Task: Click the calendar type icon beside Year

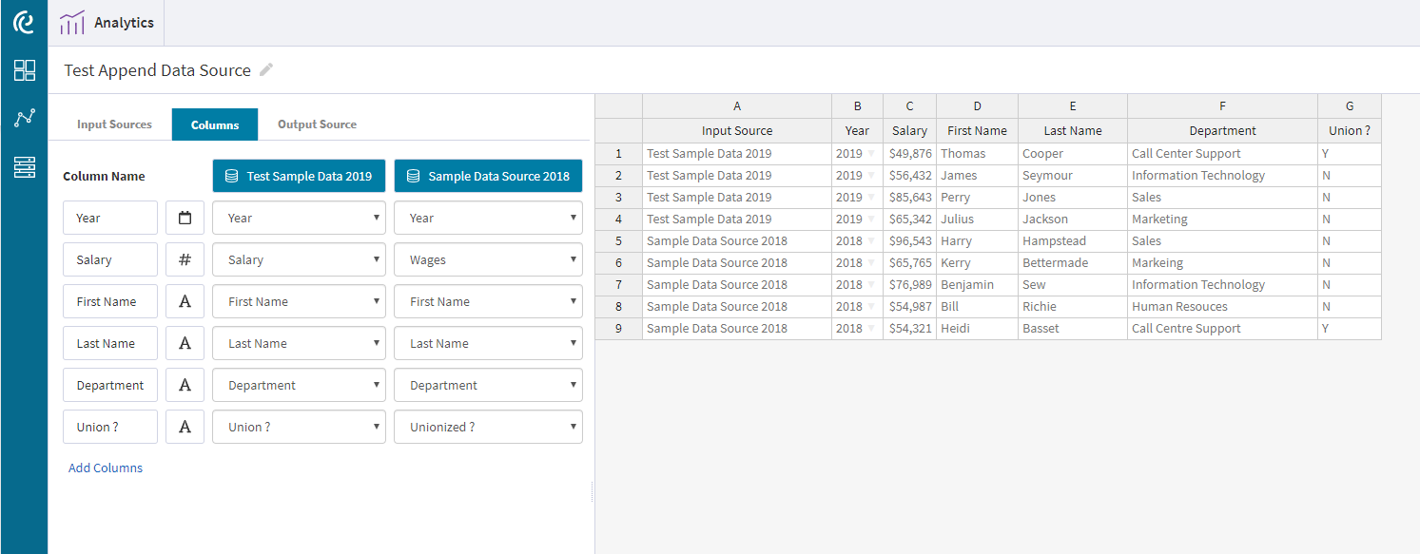Action: coord(185,217)
